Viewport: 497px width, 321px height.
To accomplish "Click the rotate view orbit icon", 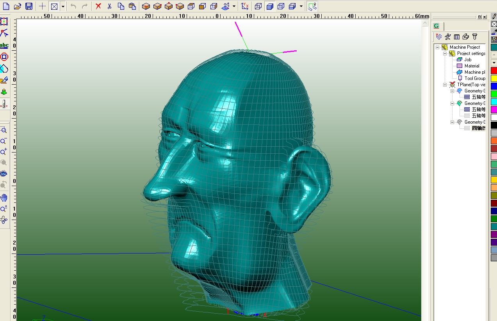I will click(x=4, y=220).
